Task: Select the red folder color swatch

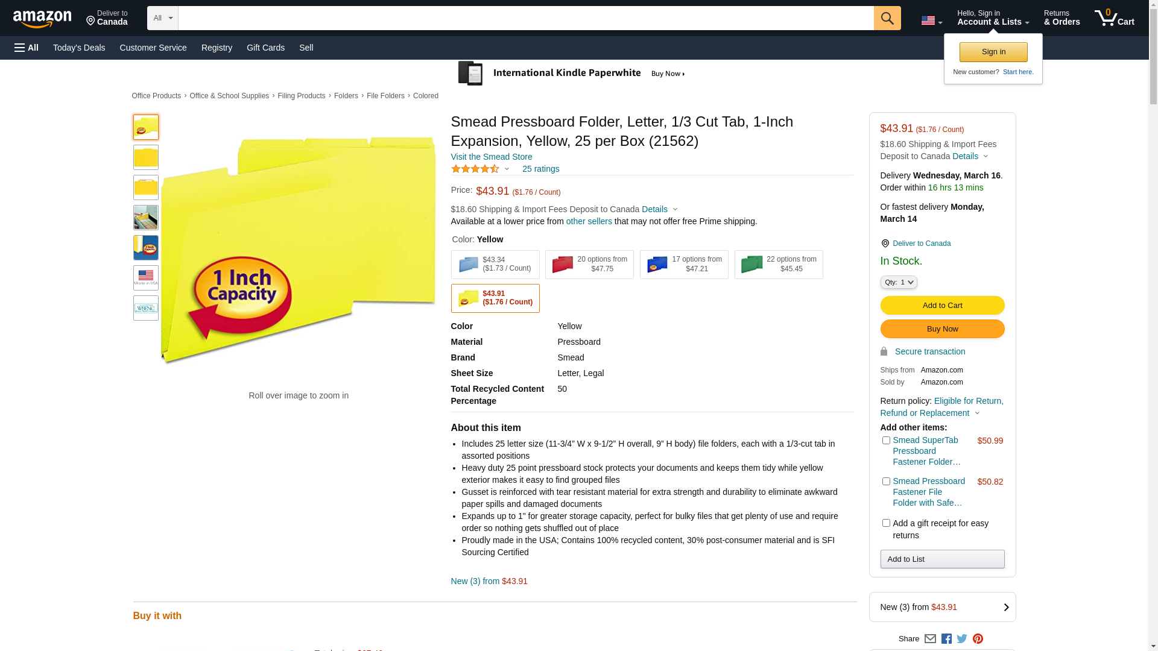Action: [589, 265]
